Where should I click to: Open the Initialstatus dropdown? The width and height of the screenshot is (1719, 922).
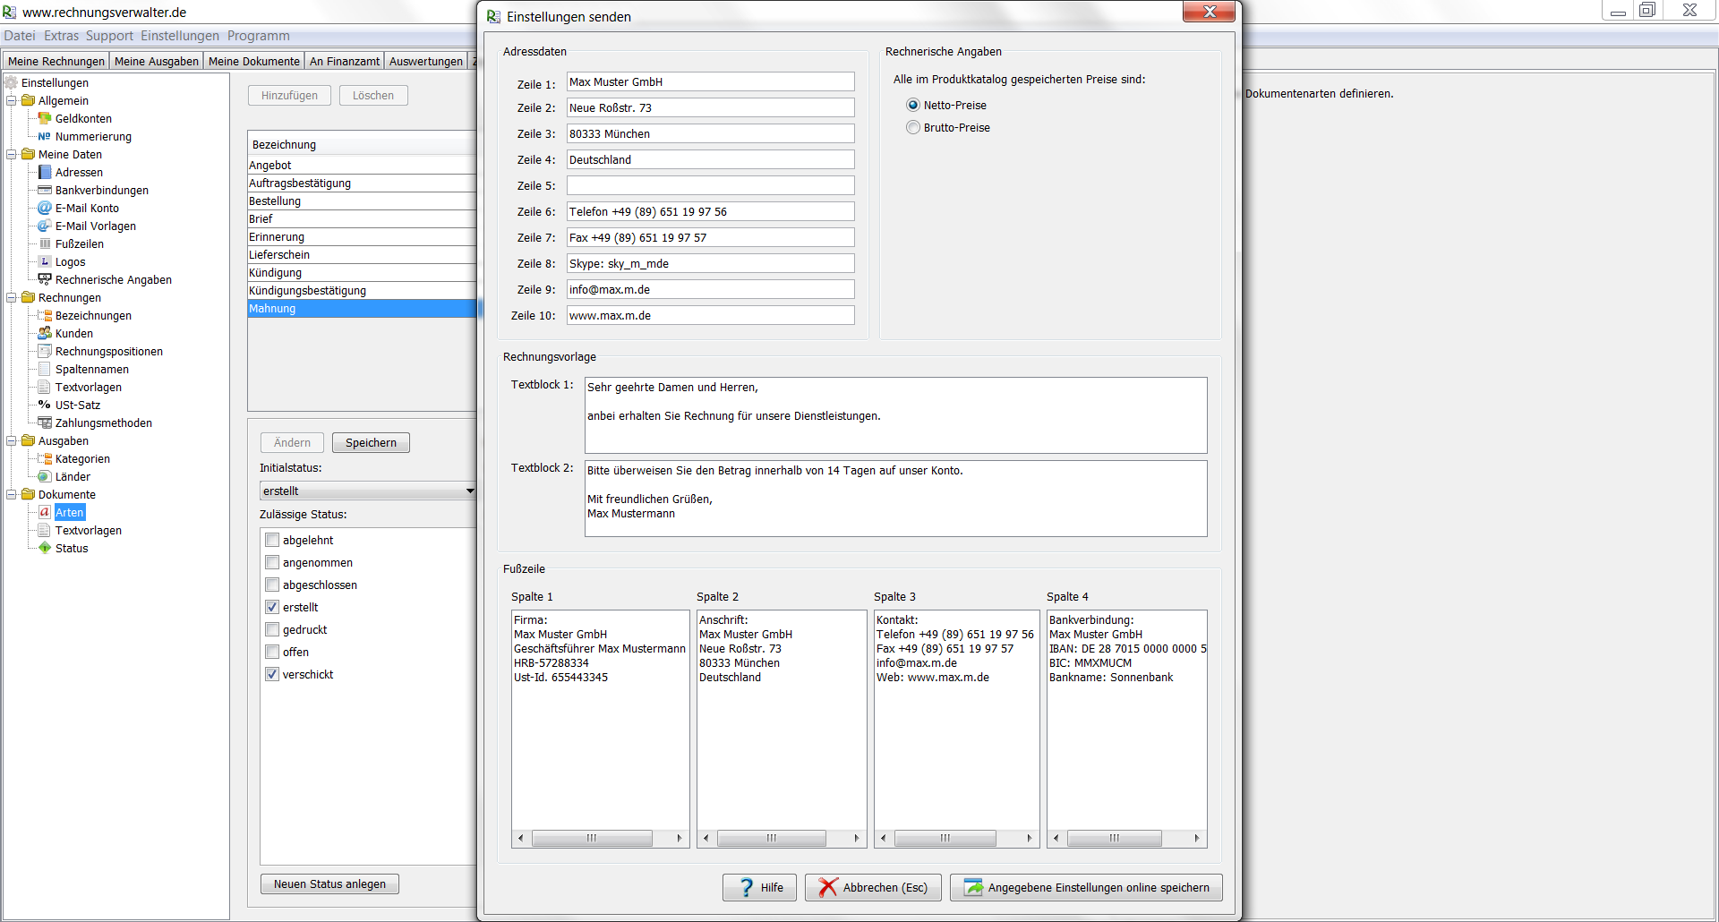coord(469,491)
